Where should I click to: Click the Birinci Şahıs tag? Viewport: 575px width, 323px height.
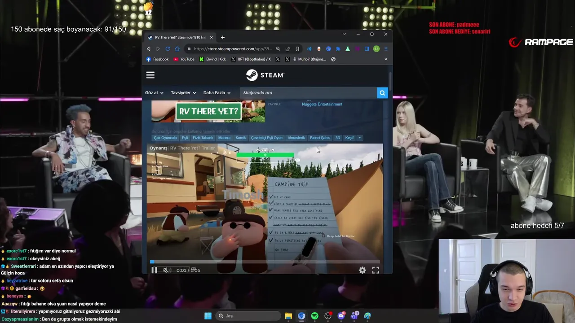coord(320,138)
